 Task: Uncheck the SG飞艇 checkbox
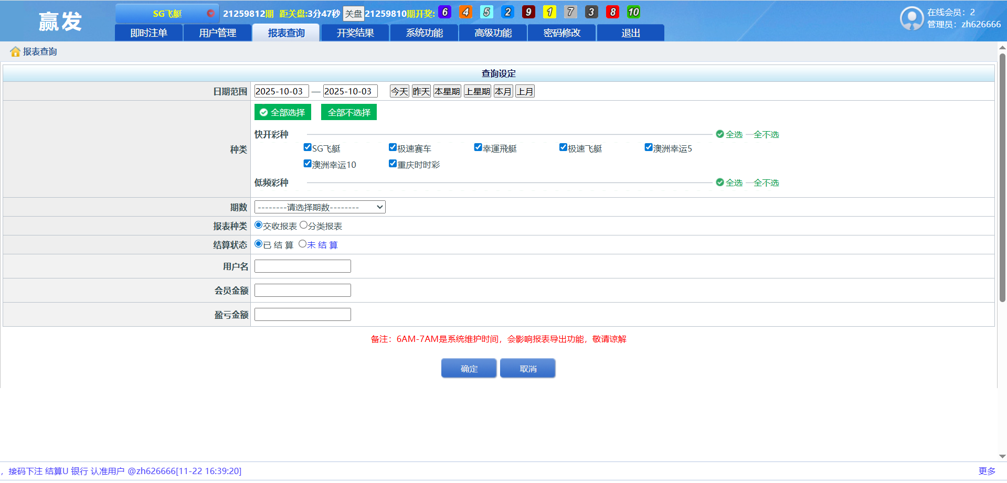[x=308, y=147]
